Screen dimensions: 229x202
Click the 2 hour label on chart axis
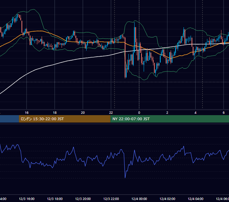167,112
